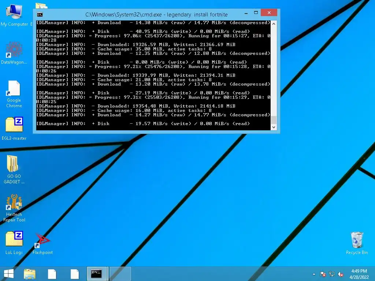Select the Hextech Repair Tool shortcut
Image resolution: width=375 pixels, height=281 pixels.
pyautogui.click(x=14, y=208)
